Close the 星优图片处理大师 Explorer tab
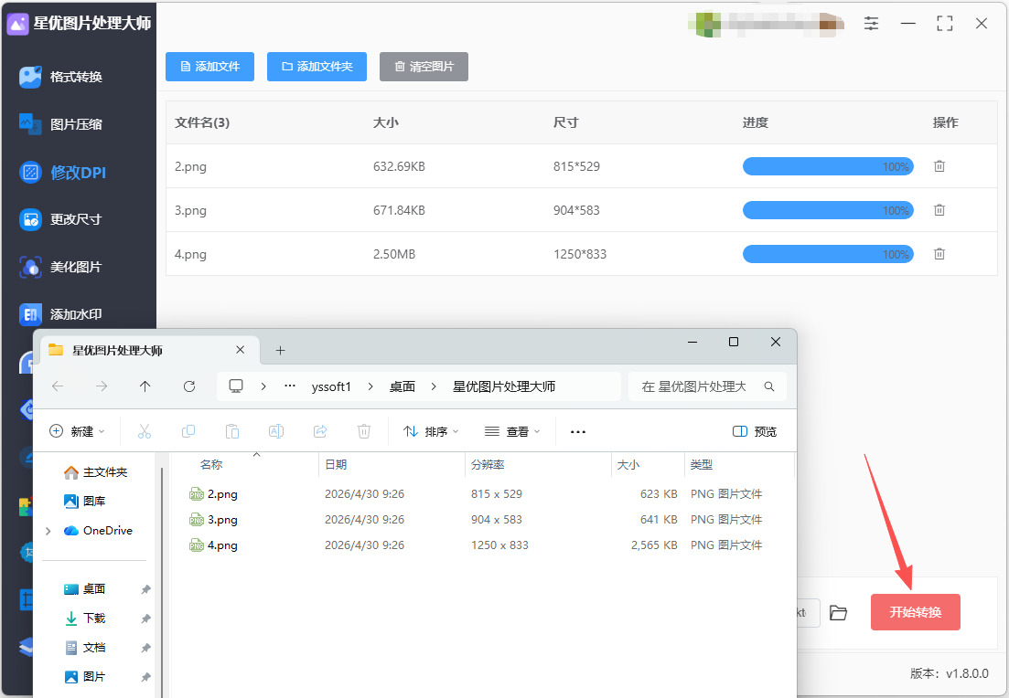 point(240,350)
